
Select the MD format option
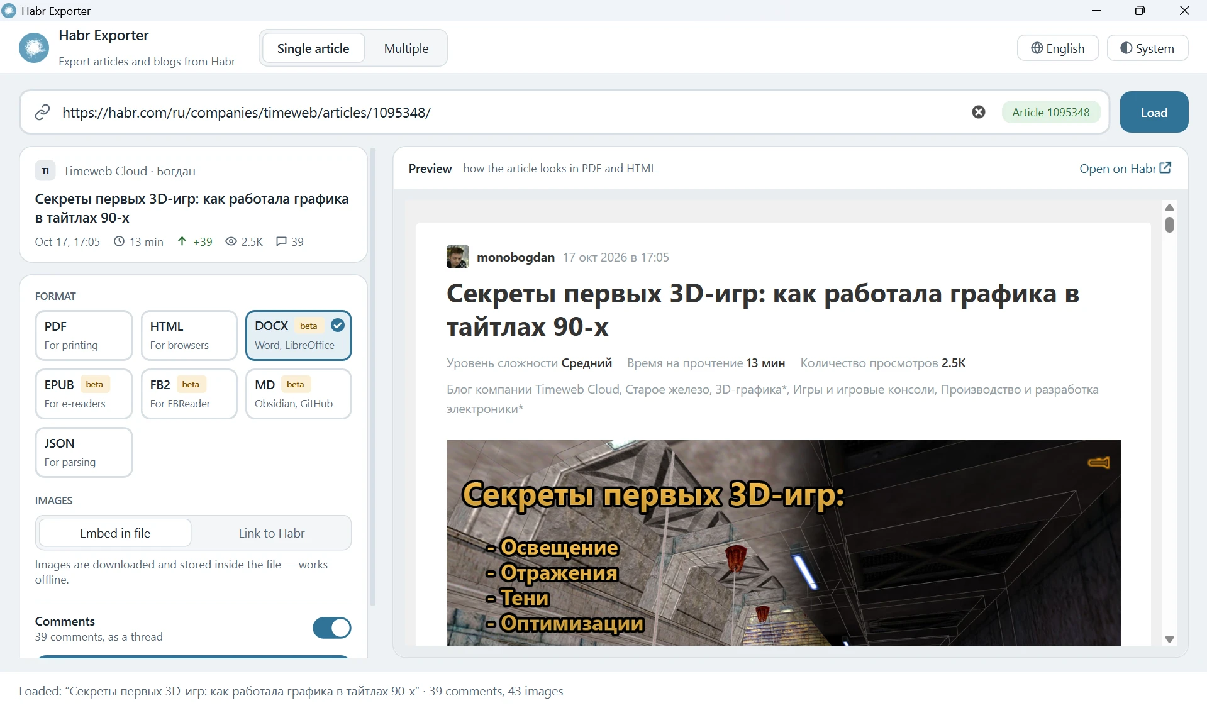[298, 394]
